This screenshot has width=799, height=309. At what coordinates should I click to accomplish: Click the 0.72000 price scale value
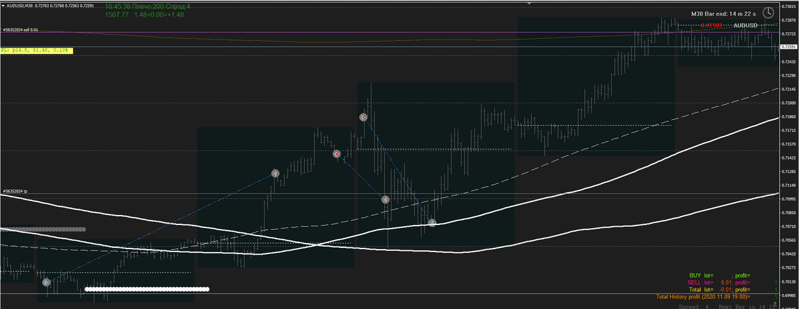[788, 103]
